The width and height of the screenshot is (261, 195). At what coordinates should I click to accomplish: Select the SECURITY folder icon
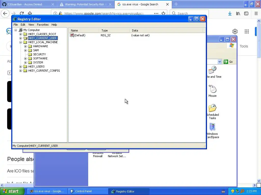[30, 54]
